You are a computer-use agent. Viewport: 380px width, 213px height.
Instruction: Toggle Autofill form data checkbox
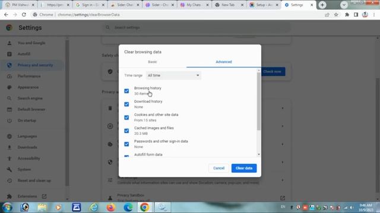126,156
